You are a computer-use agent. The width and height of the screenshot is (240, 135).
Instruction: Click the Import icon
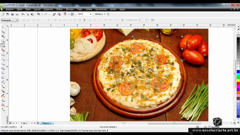pos(54,14)
